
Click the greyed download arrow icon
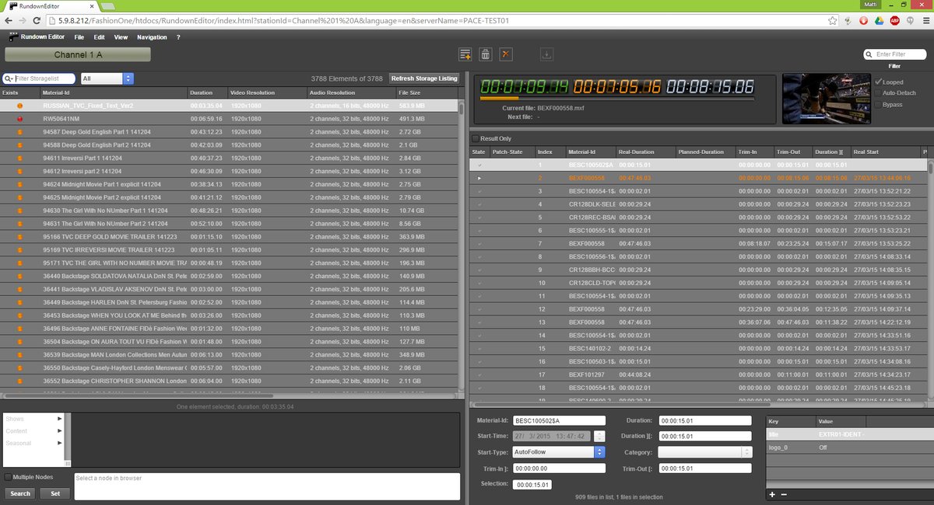(x=546, y=54)
